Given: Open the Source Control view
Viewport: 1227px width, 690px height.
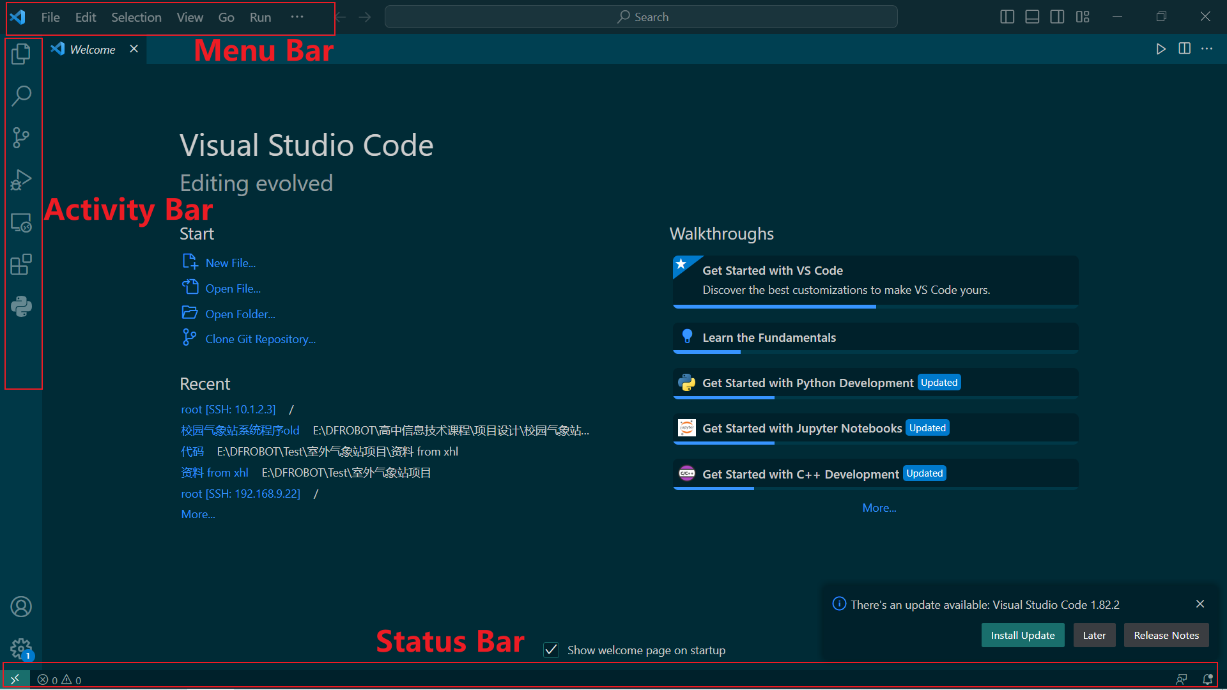Looking at the screenshot, I should [21, 137].
